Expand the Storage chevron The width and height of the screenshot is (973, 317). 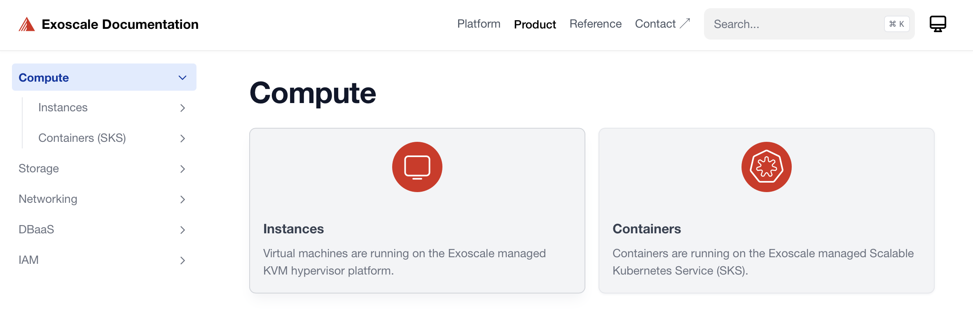click(183, 169)
